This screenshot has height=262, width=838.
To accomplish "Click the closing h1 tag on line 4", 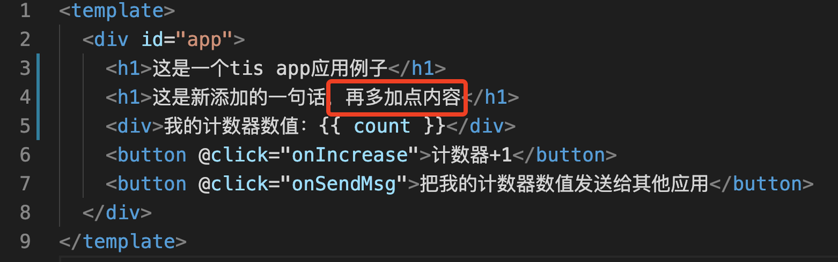I will point(490,97).
